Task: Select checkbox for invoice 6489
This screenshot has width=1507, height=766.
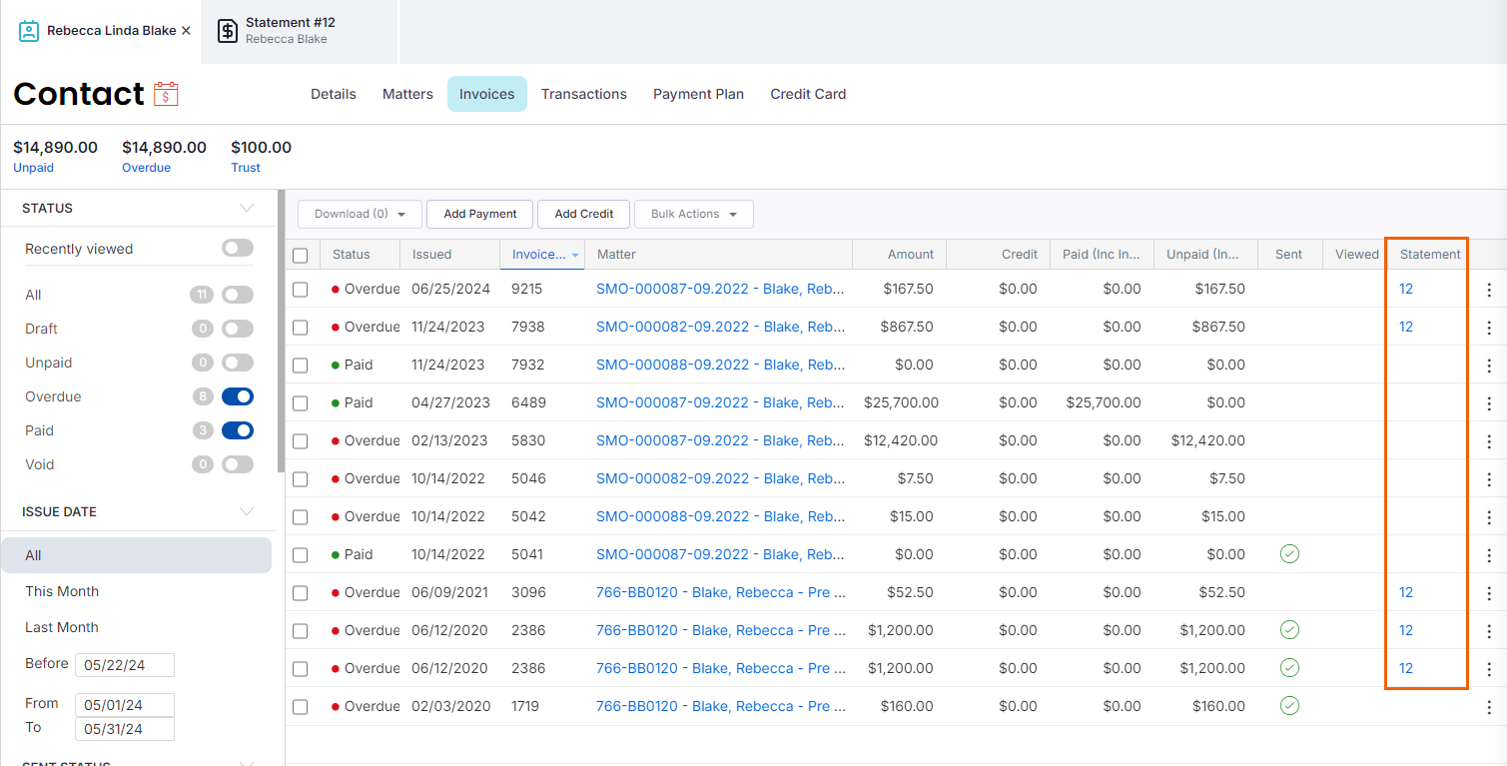Action: tap(301, 403)
